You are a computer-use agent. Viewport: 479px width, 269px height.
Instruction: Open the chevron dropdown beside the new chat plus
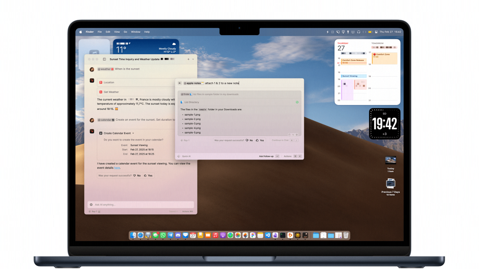[x=193, y=59]
